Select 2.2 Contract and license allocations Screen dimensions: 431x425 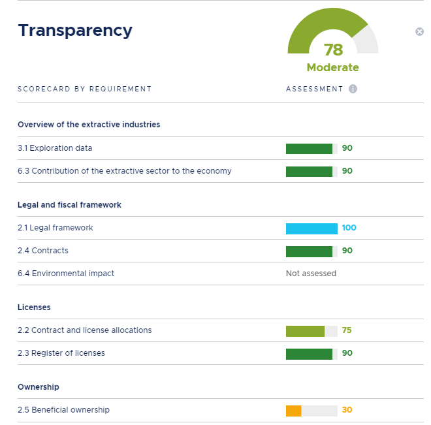click(85, 330)
